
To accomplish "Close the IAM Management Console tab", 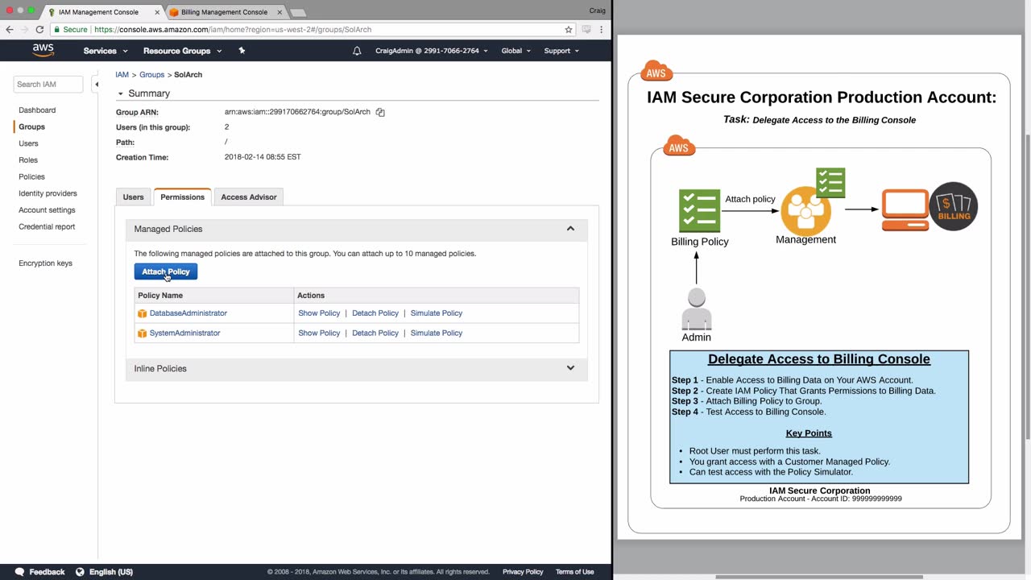I will tap(157, 12).
